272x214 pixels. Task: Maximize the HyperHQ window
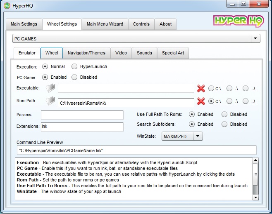(x=243, y=4)
